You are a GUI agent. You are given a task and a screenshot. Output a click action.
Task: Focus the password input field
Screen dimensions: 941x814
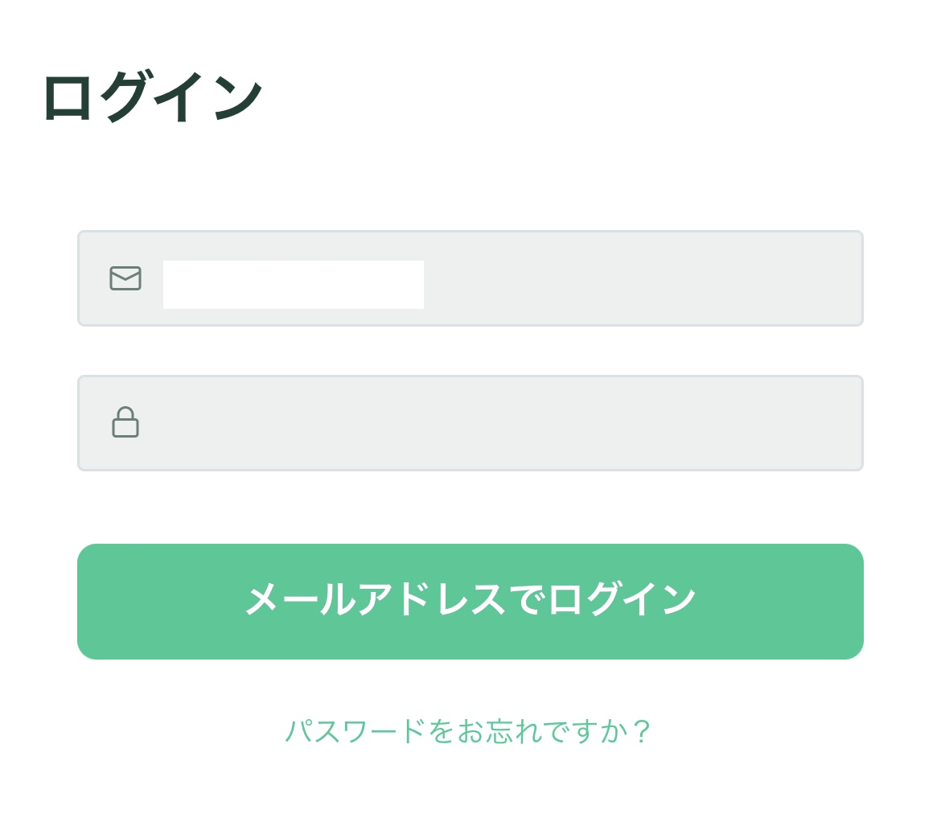[x=470, y=423]
